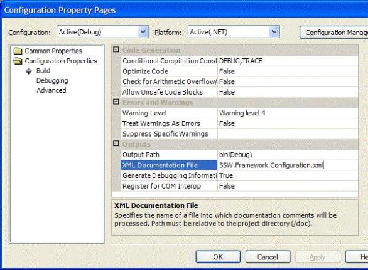Click the Common Properties folder icon

pos(18,51)
